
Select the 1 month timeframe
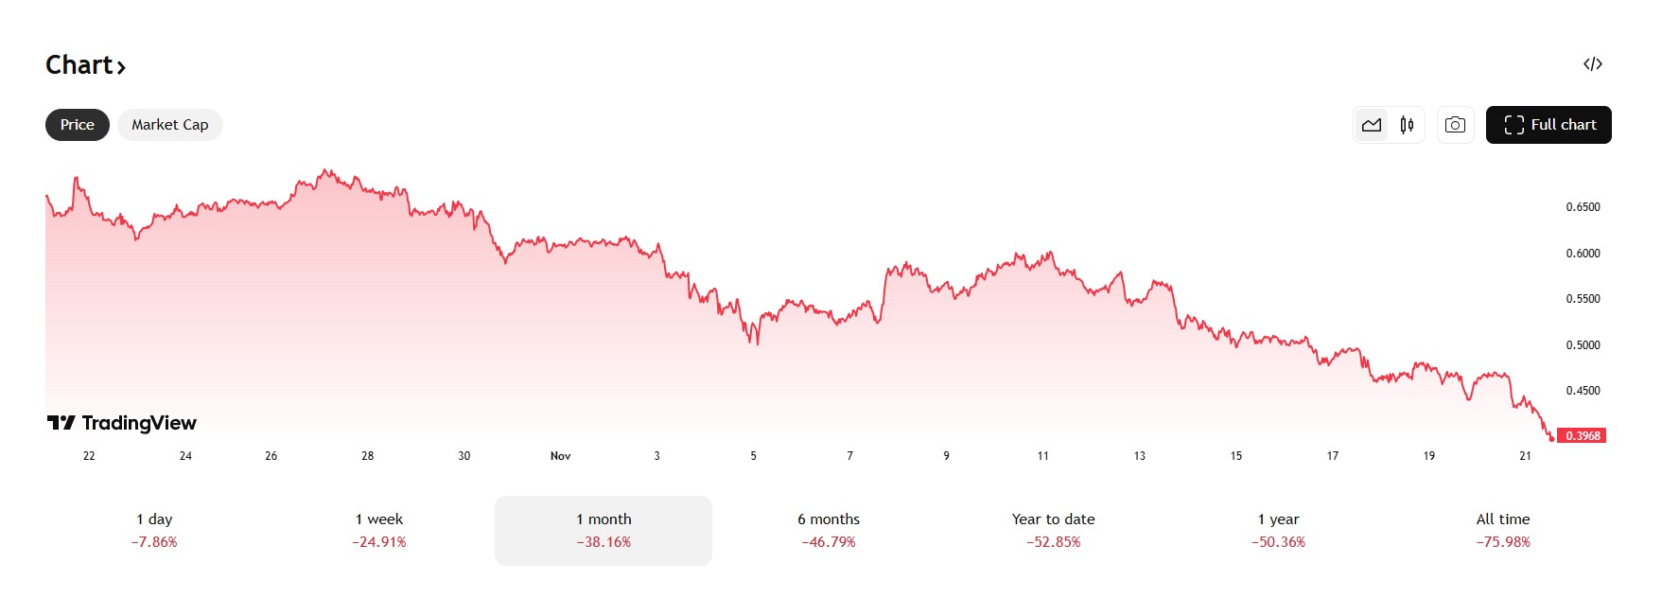click(604, 530)
